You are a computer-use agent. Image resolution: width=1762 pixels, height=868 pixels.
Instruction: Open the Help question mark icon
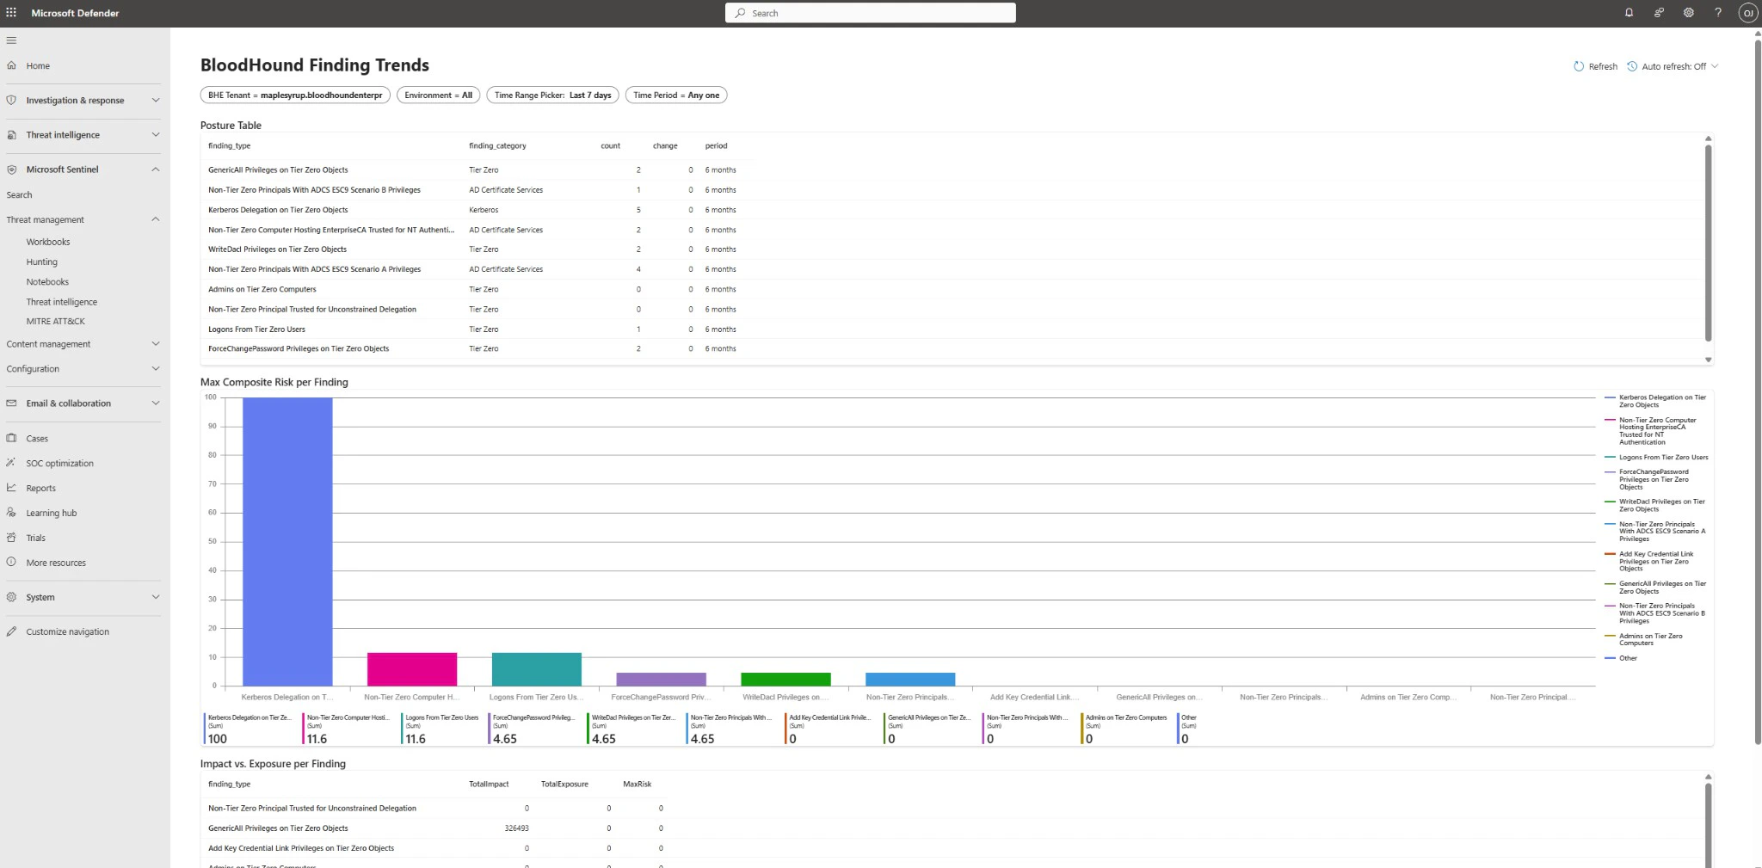pyautogui.click(x=1718, y=12)
